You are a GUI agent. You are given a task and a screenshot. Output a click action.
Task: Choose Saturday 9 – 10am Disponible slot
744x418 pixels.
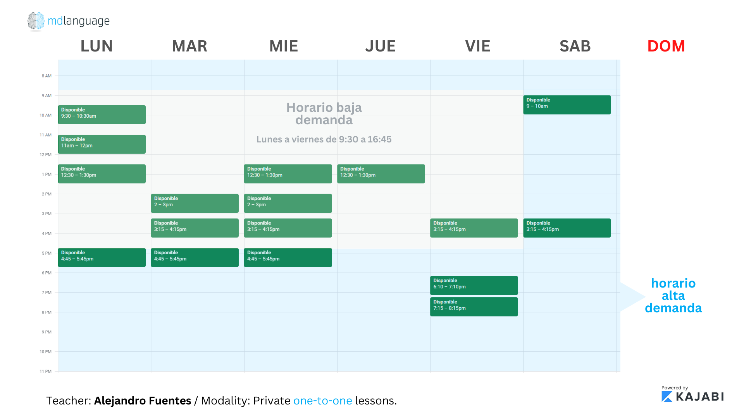click(567, 105)
